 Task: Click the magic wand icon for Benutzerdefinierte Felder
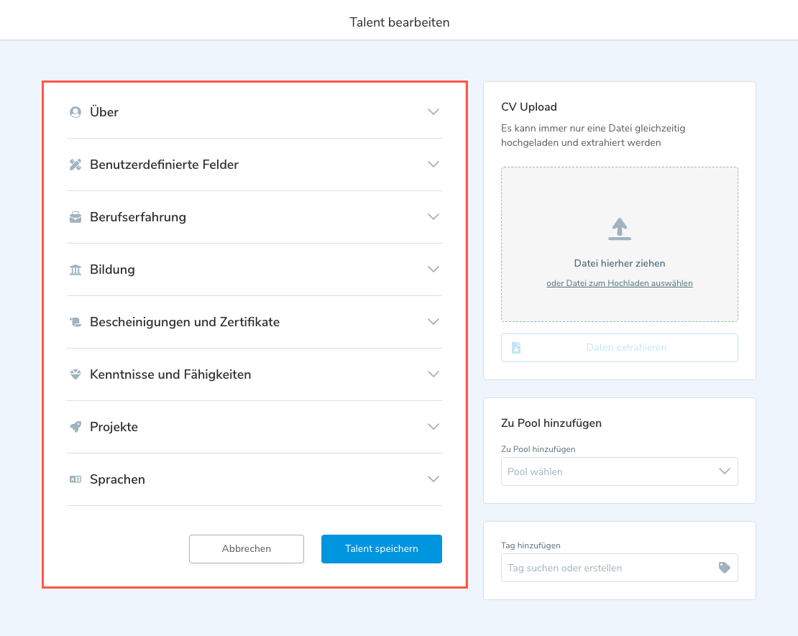point(75,165)
